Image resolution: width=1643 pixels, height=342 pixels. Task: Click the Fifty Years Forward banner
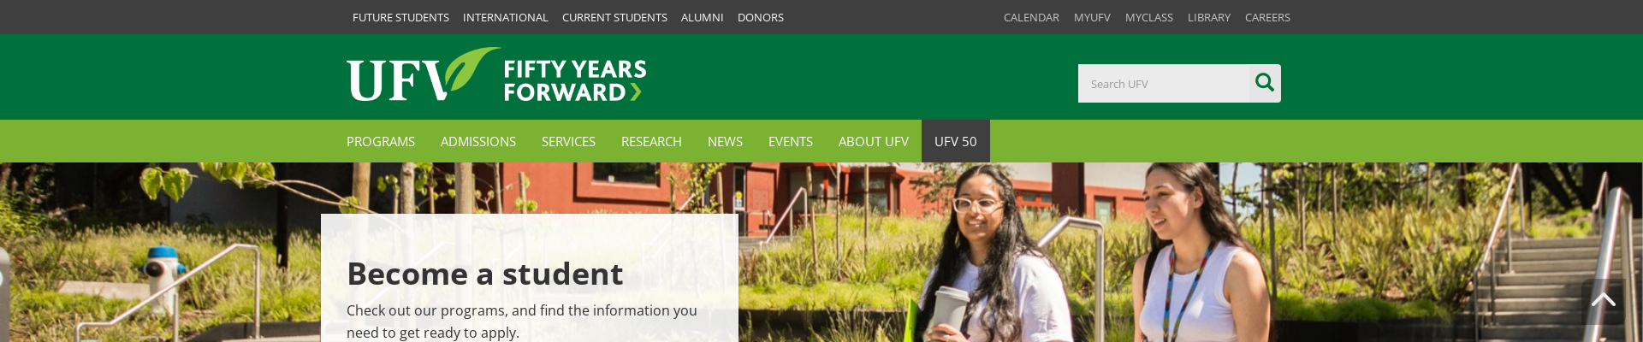click(574, 81)
